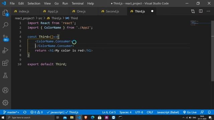This screenshot has height=120, width=214.
Task: Change language mode Javascript (Babel)
Action: [x=168, y=112]
